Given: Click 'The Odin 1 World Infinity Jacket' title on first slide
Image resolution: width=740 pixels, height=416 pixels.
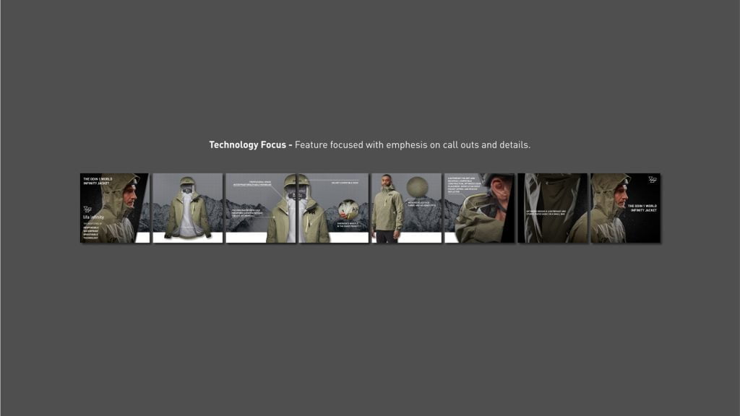Looking at the screenshot, I should pyautogui.click(x=96, y=181).
